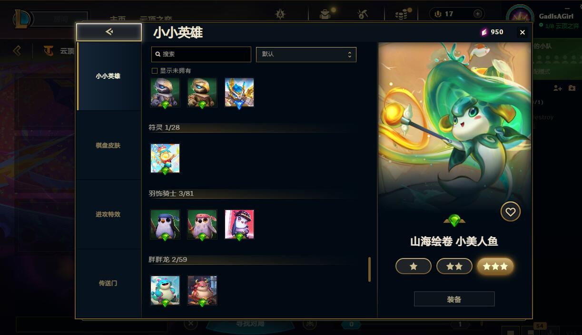
Task: Open the 进攻特效 tab
Action: tap(109, 214)
